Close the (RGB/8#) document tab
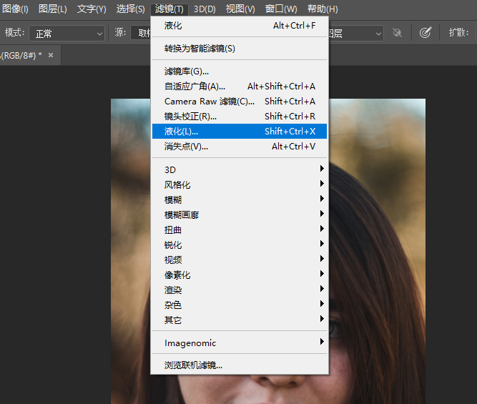Viewport: 477px width, 404px height. click(51, 55)
